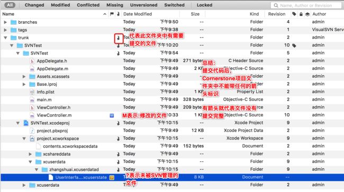Select the AppDelegate.m source file icon
The image size is (344, 192).
[32, 69]
